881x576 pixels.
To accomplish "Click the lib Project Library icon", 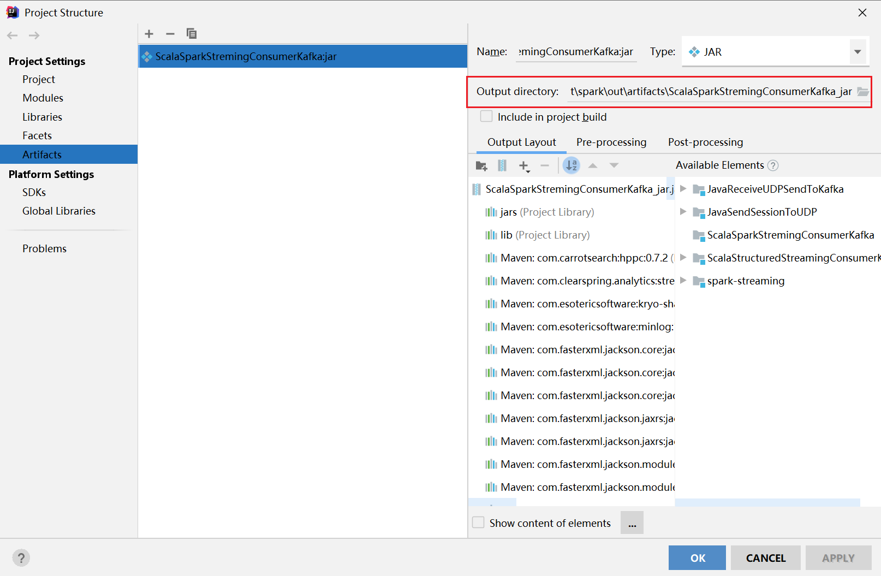I will (491, 235).
